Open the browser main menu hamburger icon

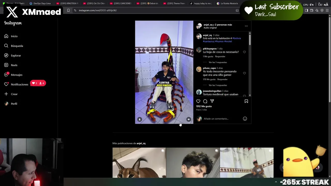(327, 10)
